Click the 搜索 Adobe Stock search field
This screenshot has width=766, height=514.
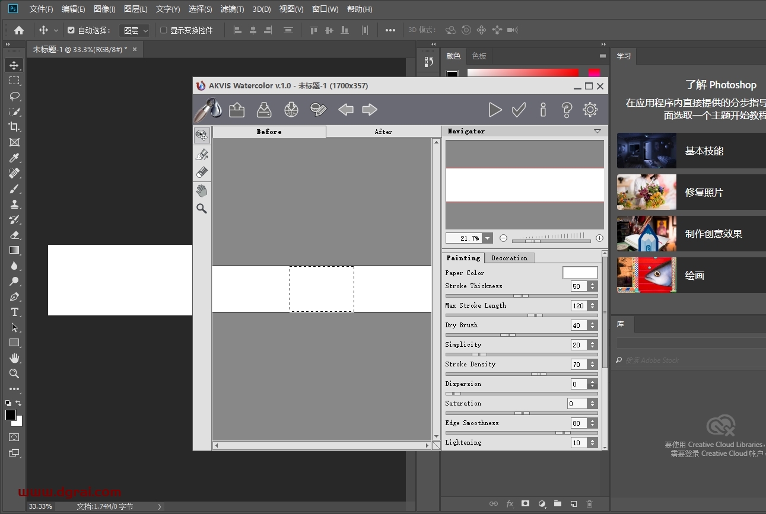pyautogui.click(x=691, y=360)
